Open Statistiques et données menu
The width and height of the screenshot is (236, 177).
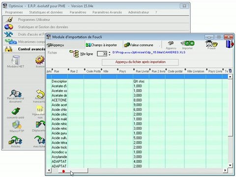(46, 12)
